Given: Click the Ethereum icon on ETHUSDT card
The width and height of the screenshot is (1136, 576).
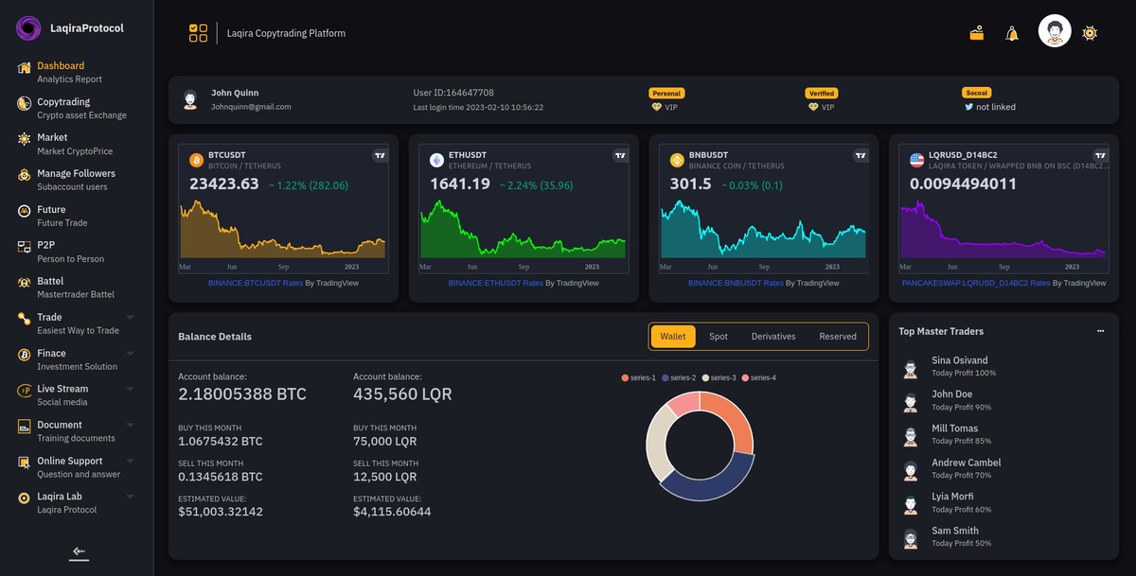Looking at the screenshot, I should click(x=437, y=160).
